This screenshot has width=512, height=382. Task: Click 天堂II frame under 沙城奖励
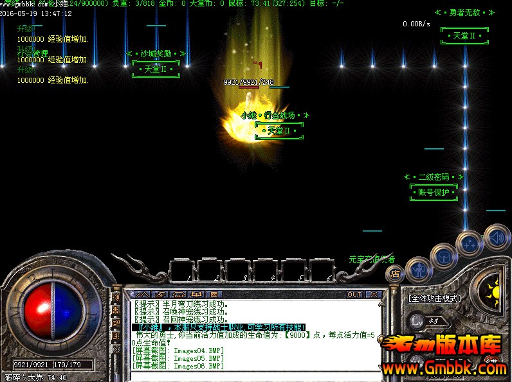pyautogui.click(x=156, y=69)
